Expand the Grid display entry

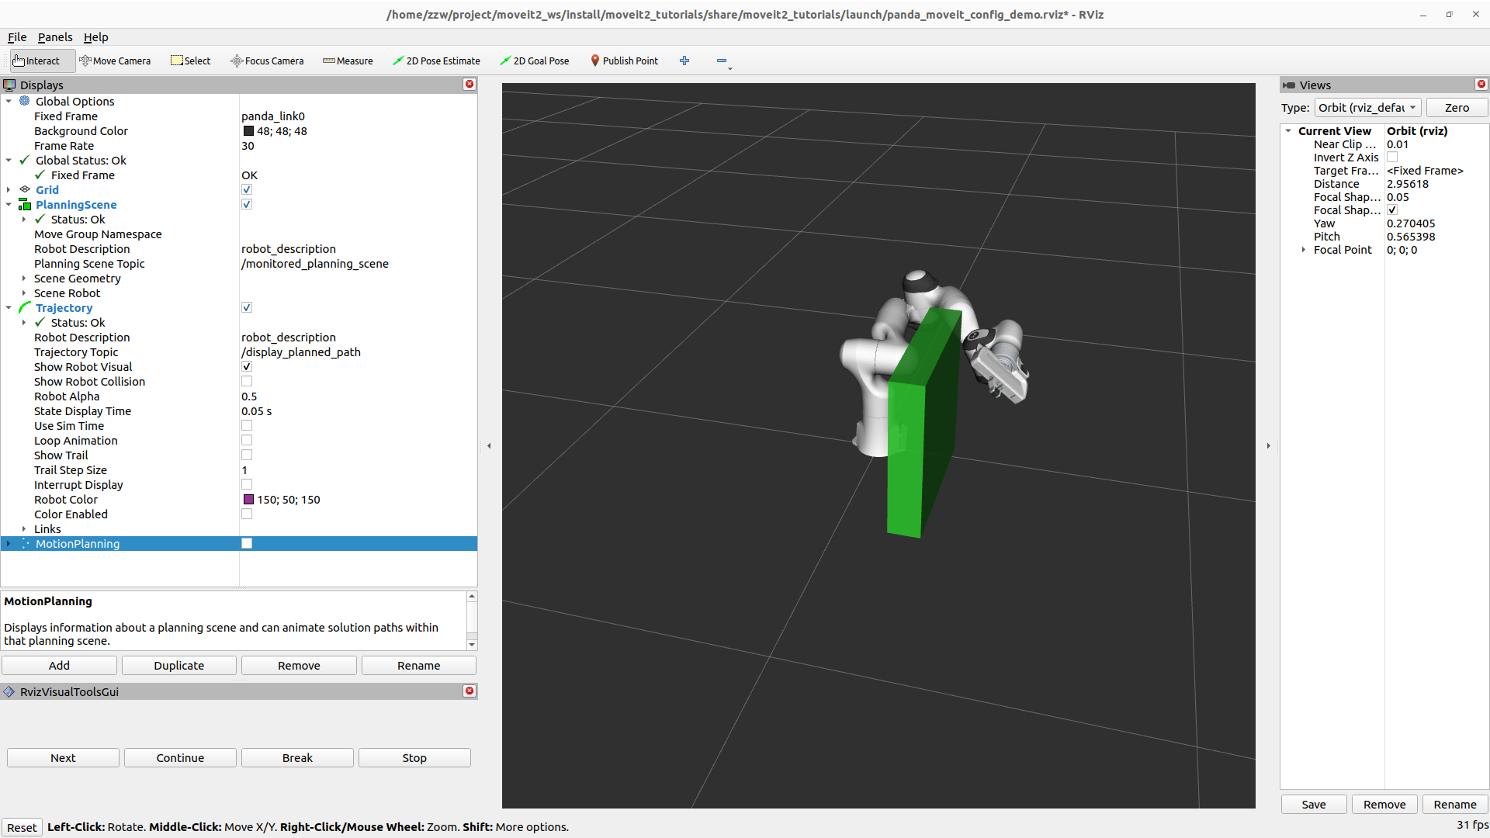(9, 190)
